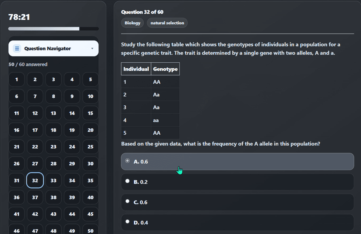Go to question 45
Image resolution: width=361 pixels, height=234 pixels.
click(90, 214)
